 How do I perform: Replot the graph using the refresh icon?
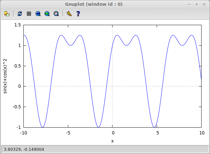20,14
